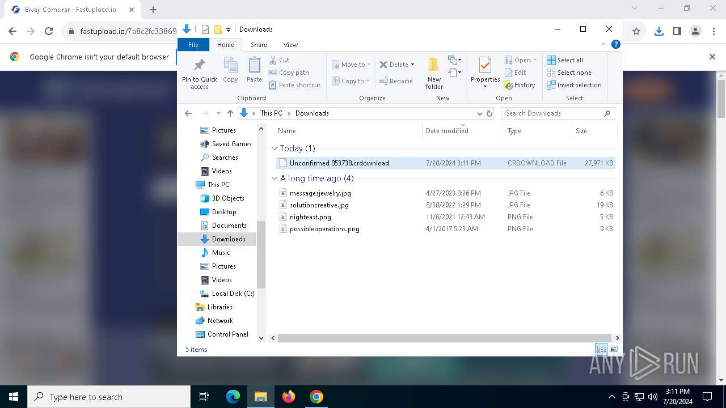Image resolution: width=726 pixels, height=408 pixels.
Task: Collapse the A long time ago group
Action: [x=275, y=178]
